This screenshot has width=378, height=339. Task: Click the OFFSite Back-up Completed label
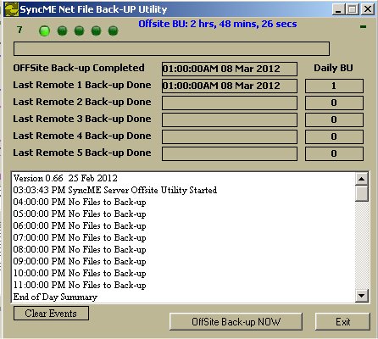pos(79,68)
